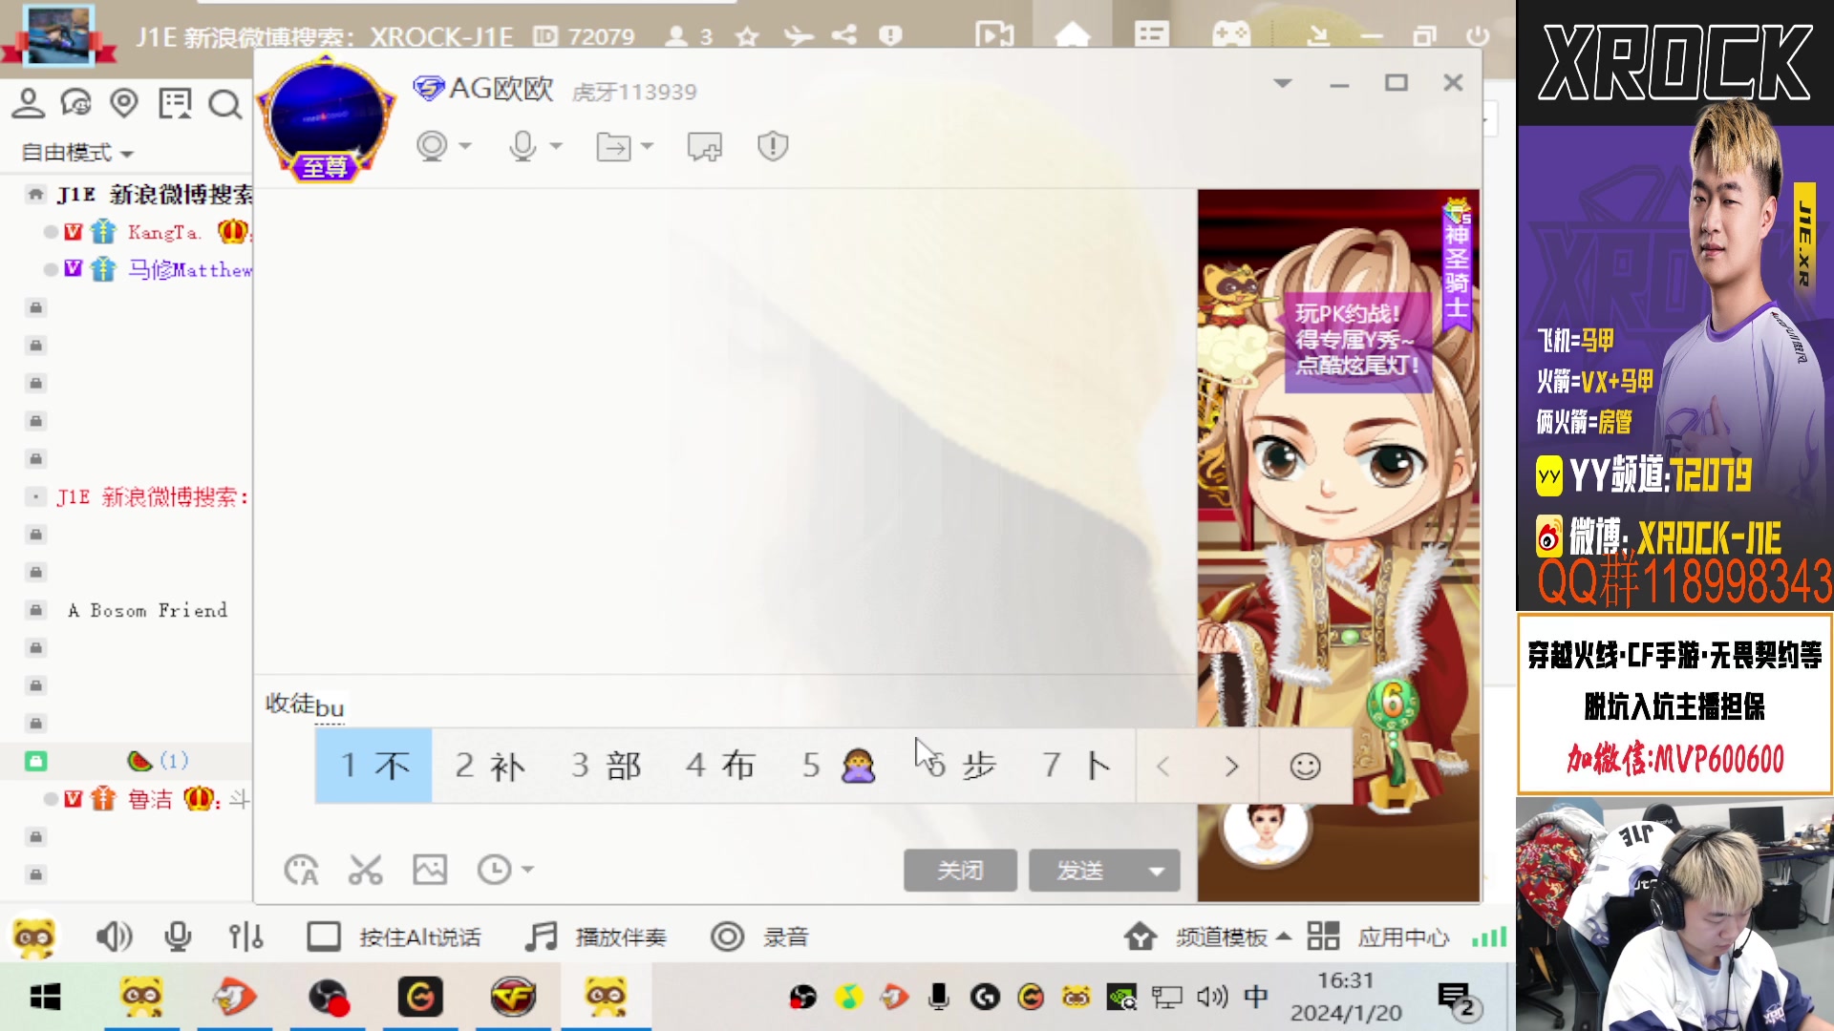1834x1031 pixels.
Task: Select IME candidate 1 不
Action: [x=373, y=766]
